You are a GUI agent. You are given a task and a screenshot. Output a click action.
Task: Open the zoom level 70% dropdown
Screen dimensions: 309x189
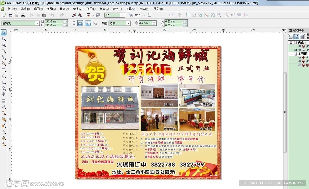coord(123,15)
